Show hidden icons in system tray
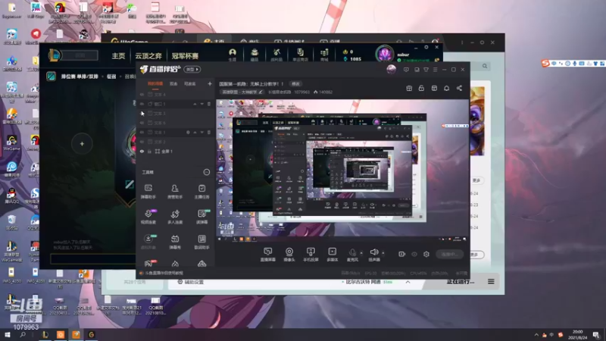 [536, 335]
